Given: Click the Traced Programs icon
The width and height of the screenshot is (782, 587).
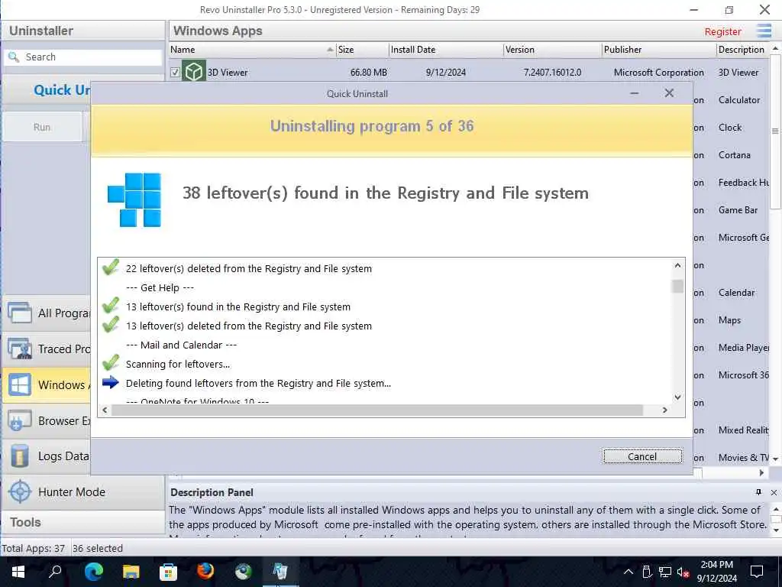Looking at the screenshot, I should tap(19, 349).
